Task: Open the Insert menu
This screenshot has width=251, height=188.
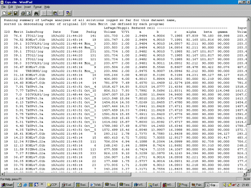Action: click(x=27, y=7)
